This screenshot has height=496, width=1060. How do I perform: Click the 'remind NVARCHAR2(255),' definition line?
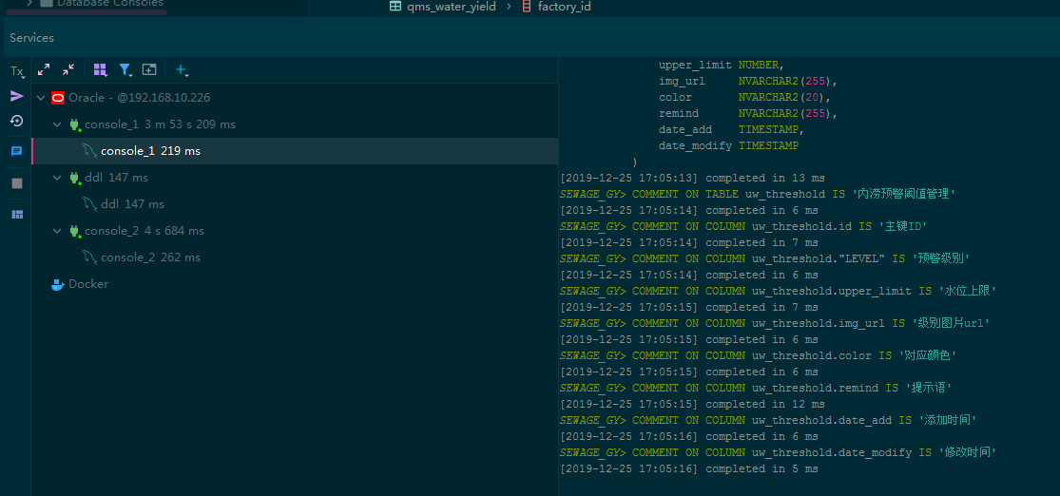pos(748,113)
